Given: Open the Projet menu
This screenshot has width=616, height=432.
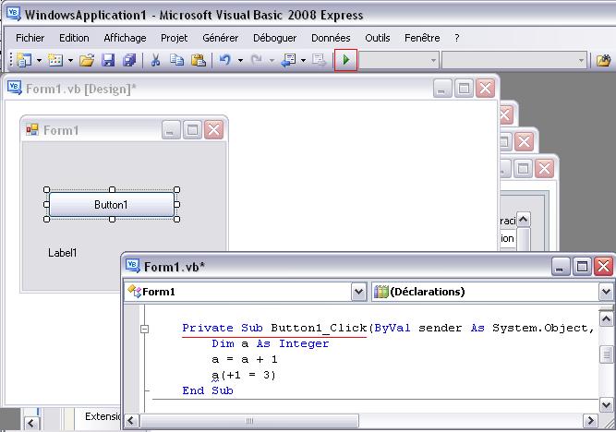Looking at the screenshot, I should click(174, 38).
